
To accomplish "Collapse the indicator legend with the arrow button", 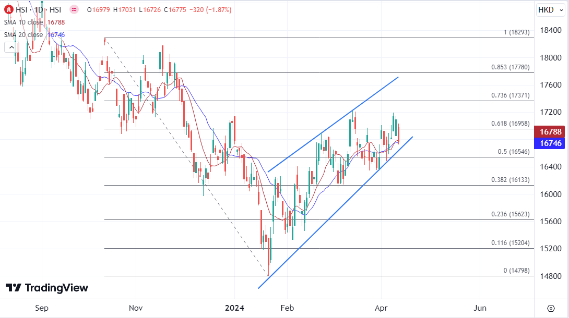I will [x=11, y=47].
